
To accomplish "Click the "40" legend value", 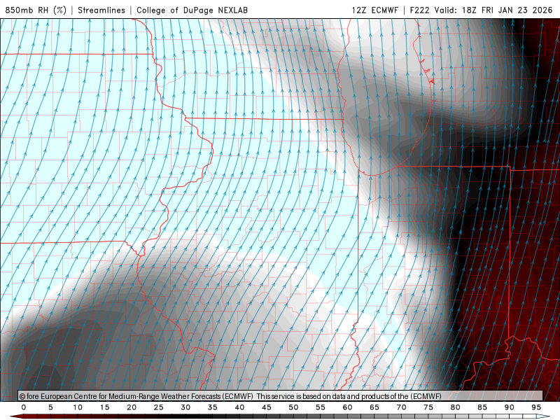I will coord(239,407).
